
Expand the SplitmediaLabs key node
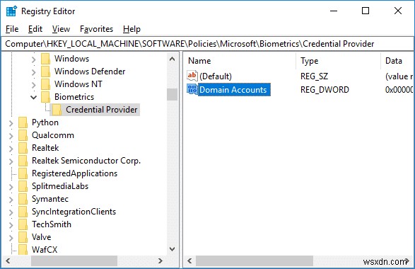coord(11,187)
